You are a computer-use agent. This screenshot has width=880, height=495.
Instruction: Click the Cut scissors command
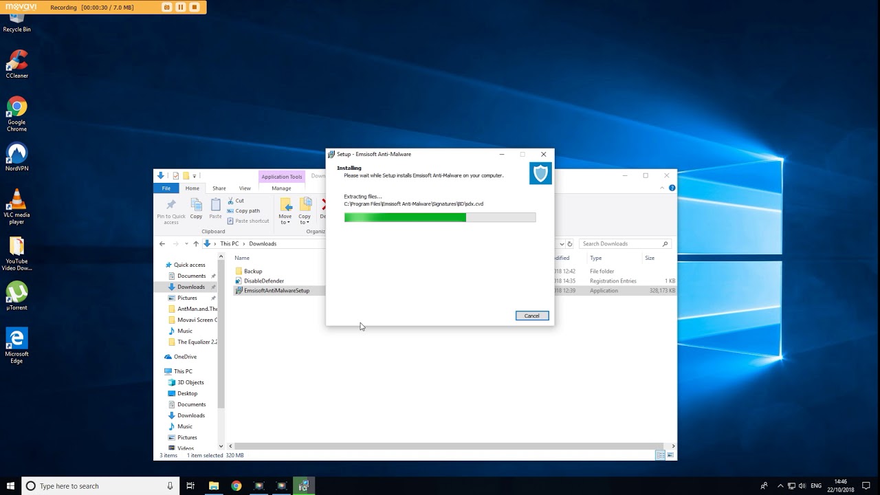tap(235, 201)
